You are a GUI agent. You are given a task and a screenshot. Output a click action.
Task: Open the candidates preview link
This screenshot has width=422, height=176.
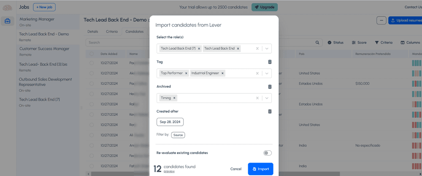pos(169,171)
